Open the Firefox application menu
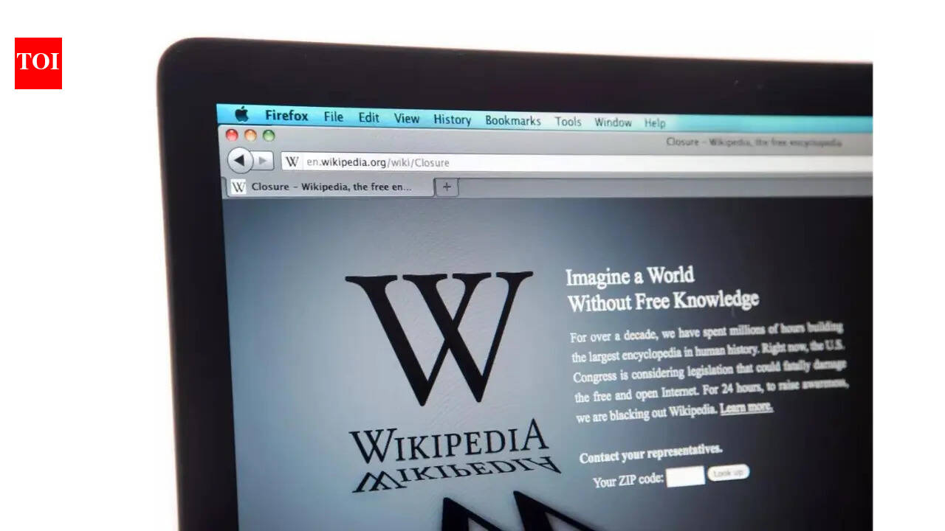This screenshot has height=531, width=945. (x=286, y=115)
